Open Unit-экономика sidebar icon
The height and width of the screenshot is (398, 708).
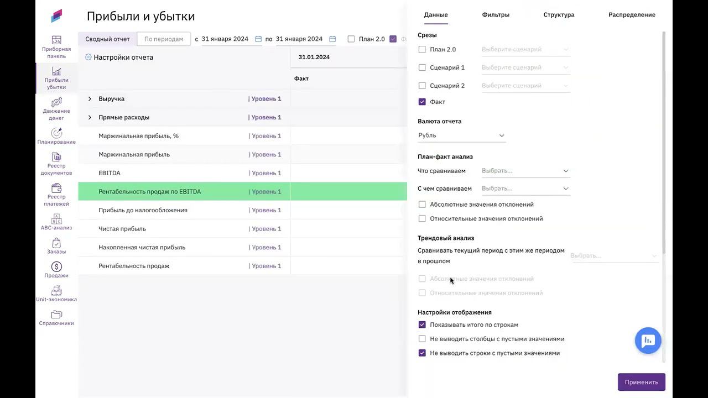click(x=56, y=291)
